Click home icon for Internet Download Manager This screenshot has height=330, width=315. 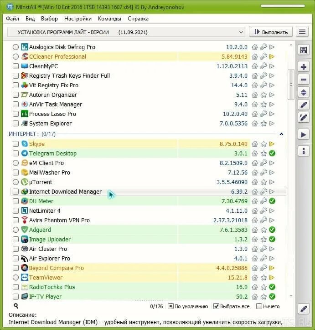(255, 191)
